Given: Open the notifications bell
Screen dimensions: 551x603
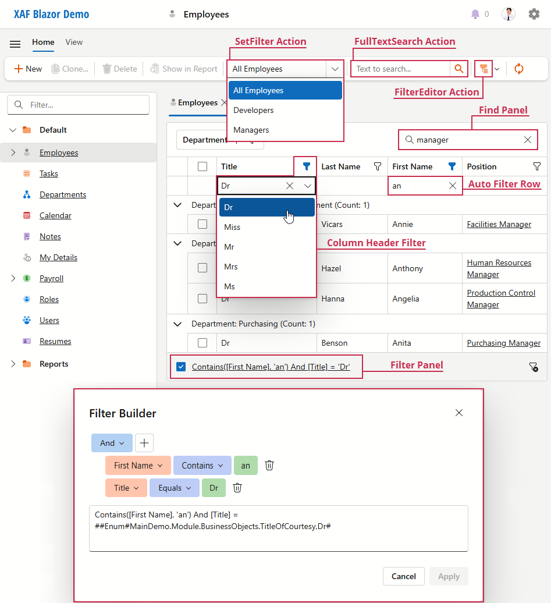Looking at the screenshot, I should point(475,14).
